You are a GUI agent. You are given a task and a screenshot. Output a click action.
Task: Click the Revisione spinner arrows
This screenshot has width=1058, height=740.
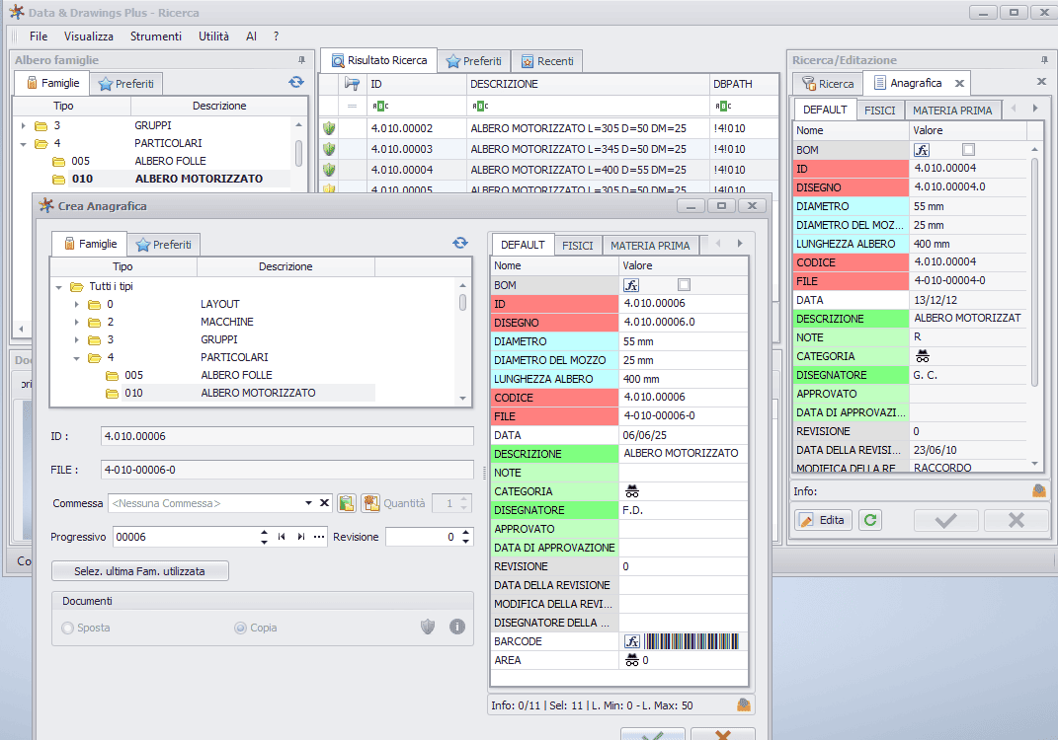tap(465, 537)
